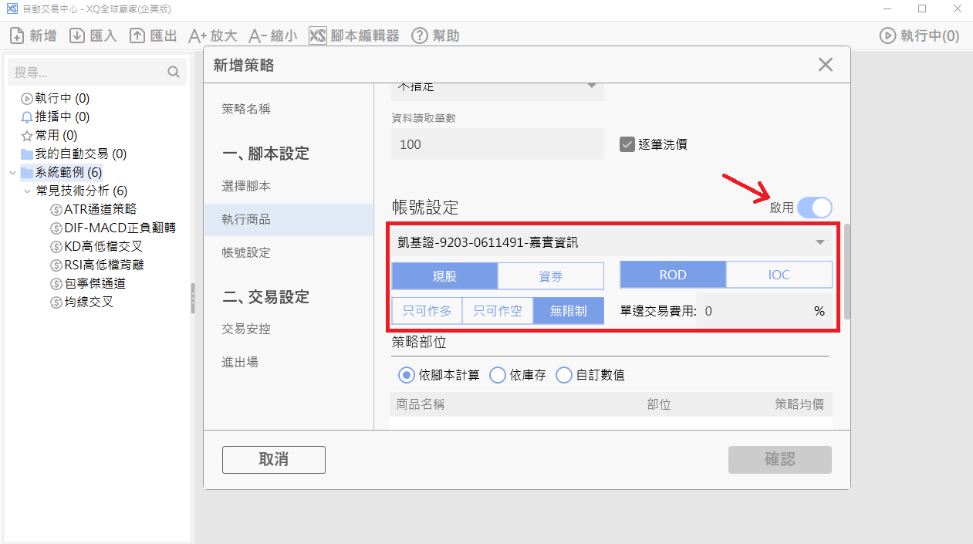
Task: Click the 執行中(0) status icon at top right
Action: point(887,35)
